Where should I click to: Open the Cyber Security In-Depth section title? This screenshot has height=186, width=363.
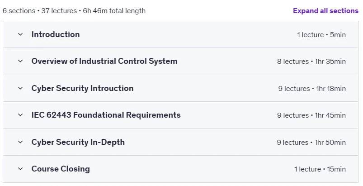(x=78, y=142)
